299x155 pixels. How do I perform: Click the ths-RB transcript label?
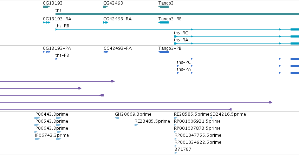click(62, 26)
